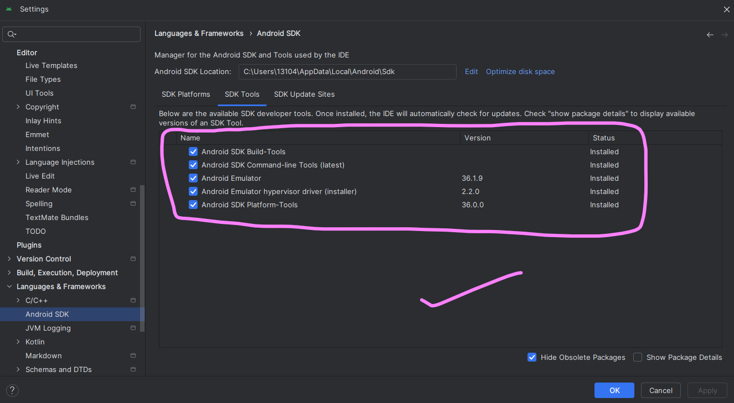This screenshot has height=403, width=734.
Task: Click project-level icon beside Spelling
Action: tap(133, 203)
